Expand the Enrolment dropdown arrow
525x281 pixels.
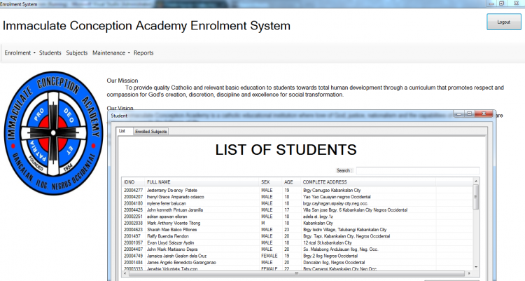click(34, 53)
